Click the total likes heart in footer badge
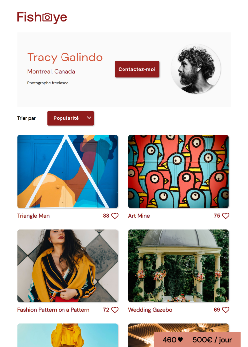 pyautogui.click(x=180, y=340)
